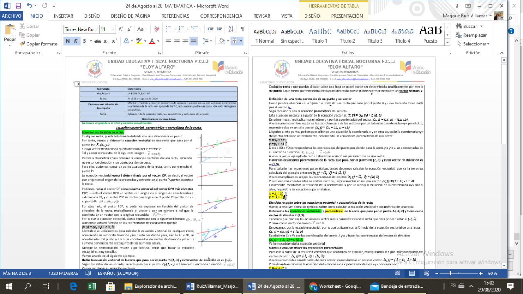523x294 pixels.
Task: Open the font name dropdown Times New Roman
Action: coord(97,29)
